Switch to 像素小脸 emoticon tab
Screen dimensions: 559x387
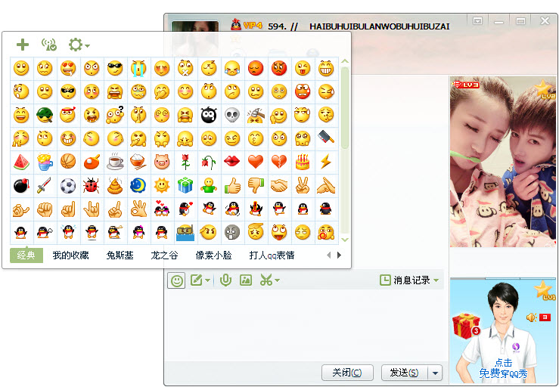point(213,255)
